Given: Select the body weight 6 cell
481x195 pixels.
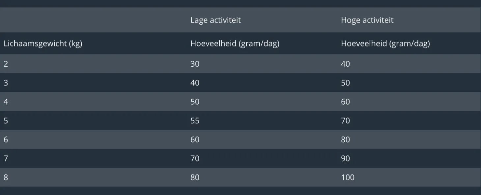Looking at the screenshot, I should point(6,140).
